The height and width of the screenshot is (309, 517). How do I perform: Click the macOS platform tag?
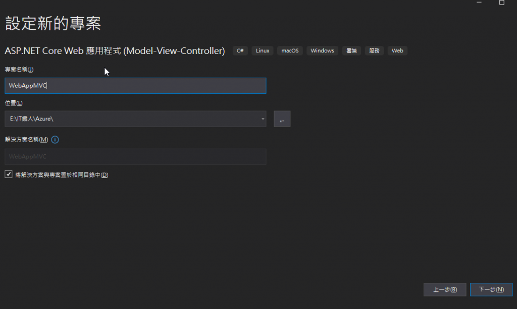tap(290, 50)
